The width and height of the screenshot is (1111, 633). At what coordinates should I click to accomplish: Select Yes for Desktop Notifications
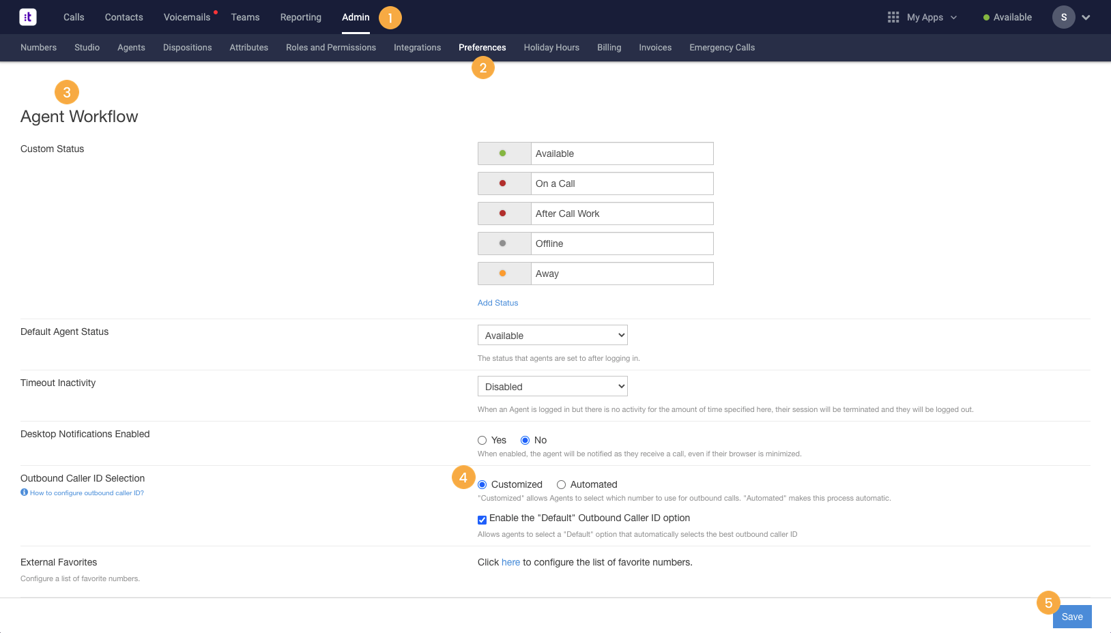coord(482,441)
